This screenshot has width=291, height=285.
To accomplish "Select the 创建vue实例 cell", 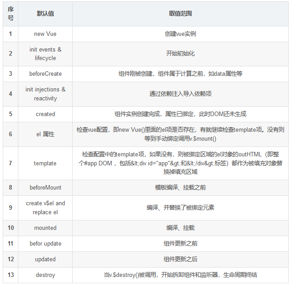I will pyautogui.click(x=180, y=34).
